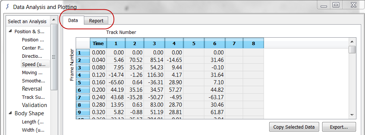
Task: Click the table scroll-up arrow
Action: [352, 42]
